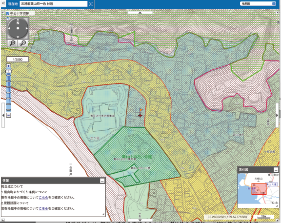
Task: Increase zoom with the slider plus button
Action: 8,66
